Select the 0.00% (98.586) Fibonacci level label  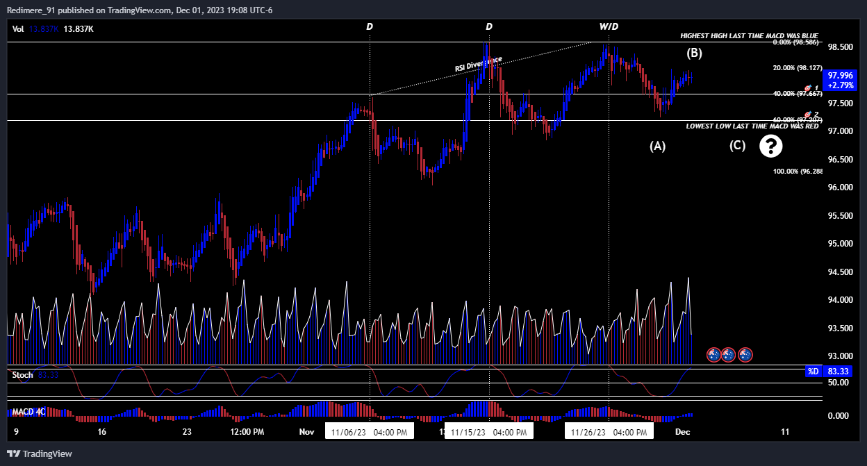tap(798, 42)
